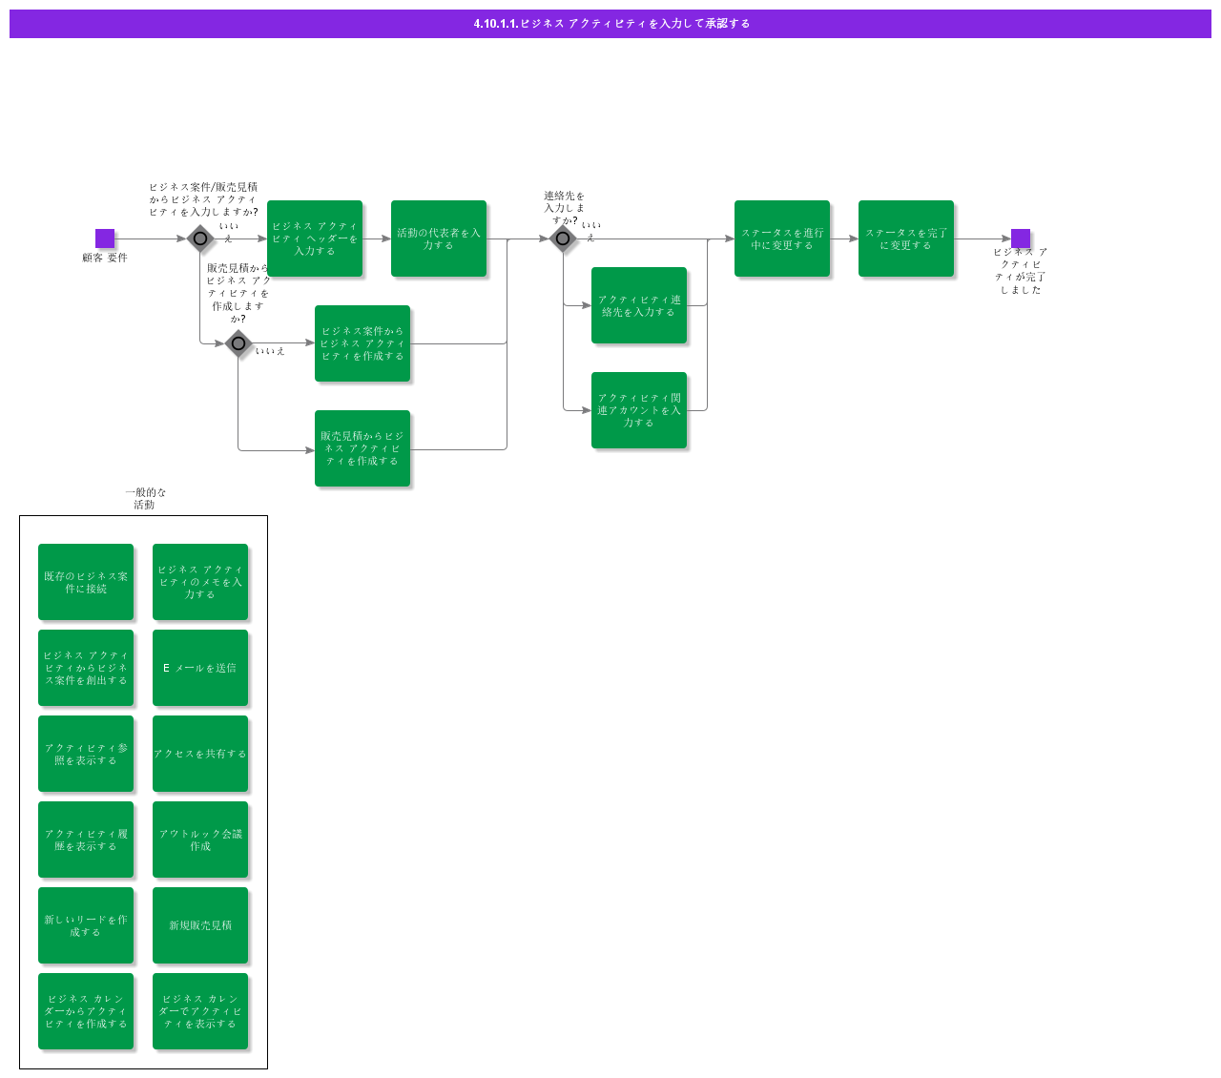Viewport: 1221px width, 1078px height.
Task: Open the ステータスを進行中に変更する step
Action: click(782, 238)
